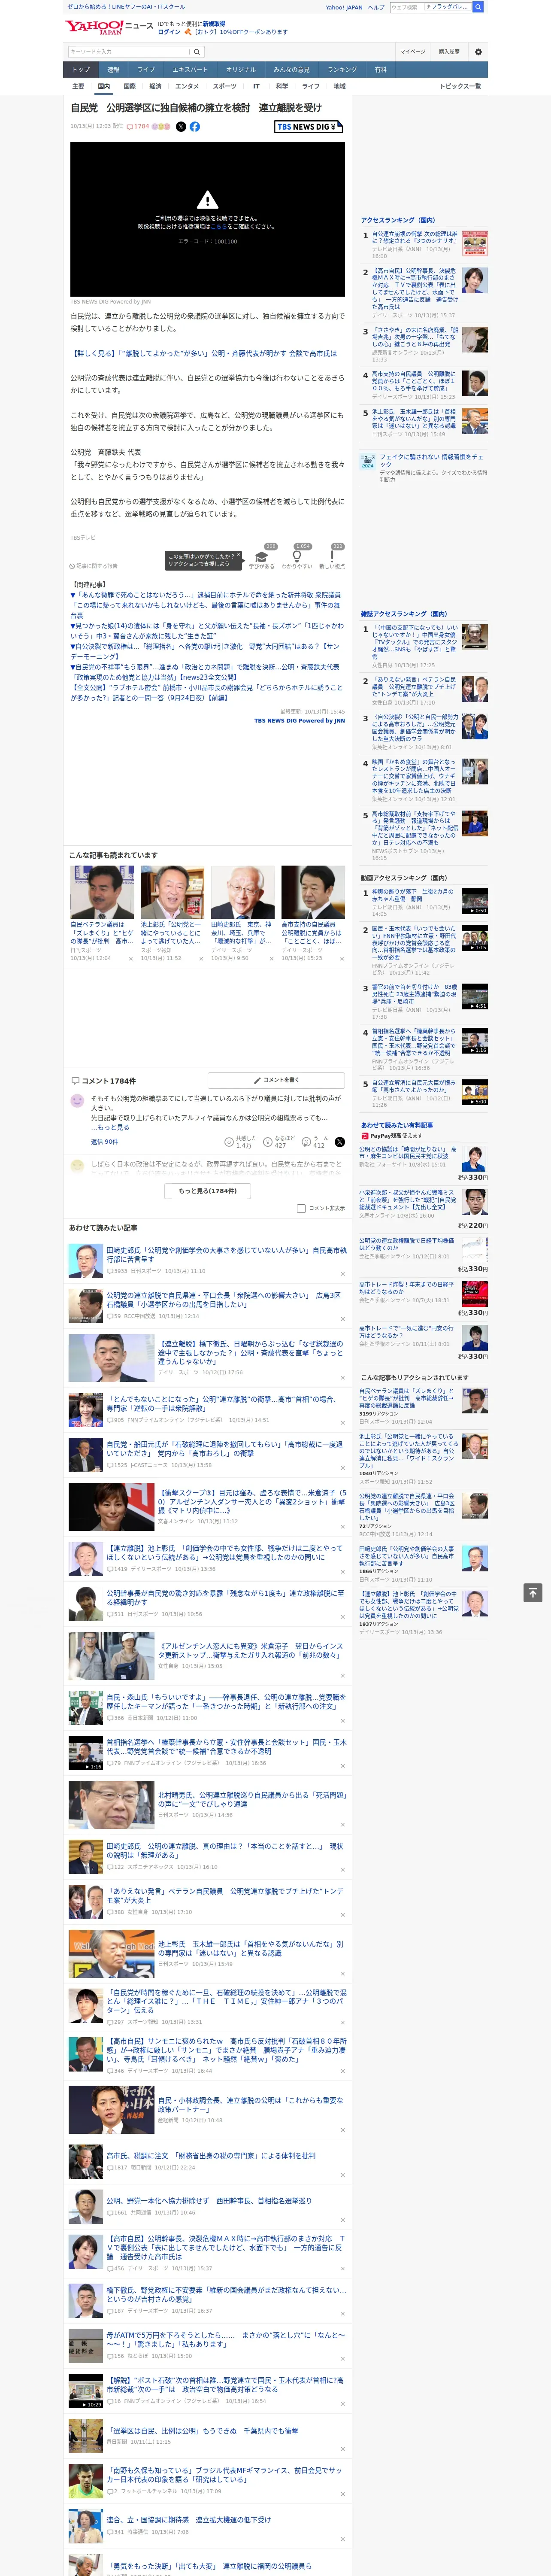Share the article on Facebook

coord(195,127)
